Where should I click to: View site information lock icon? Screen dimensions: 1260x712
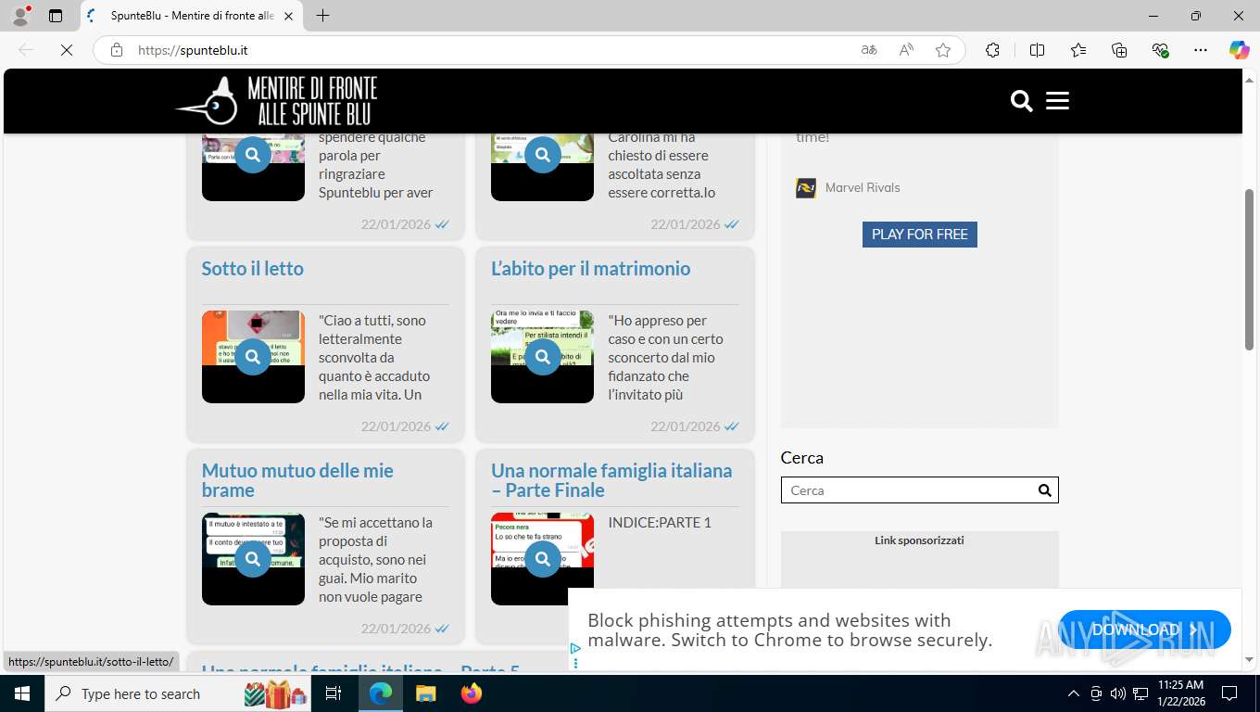click(117, 50)
